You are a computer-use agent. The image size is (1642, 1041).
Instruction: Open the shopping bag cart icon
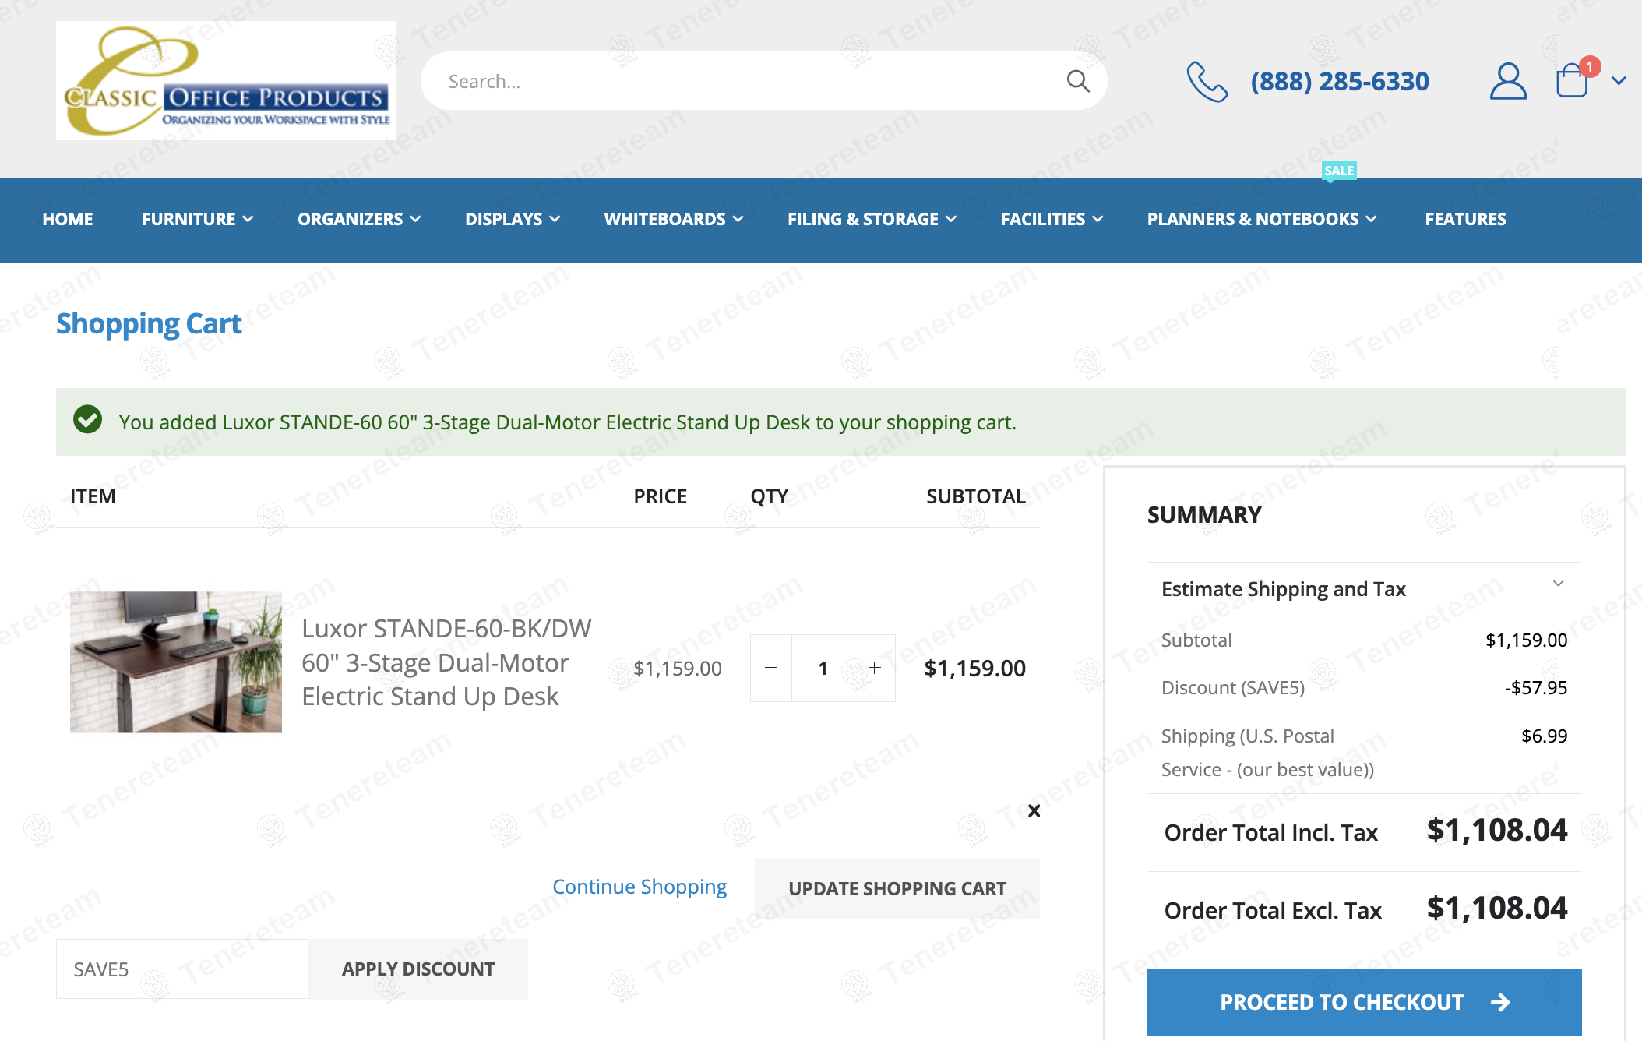click(1572, 81)
